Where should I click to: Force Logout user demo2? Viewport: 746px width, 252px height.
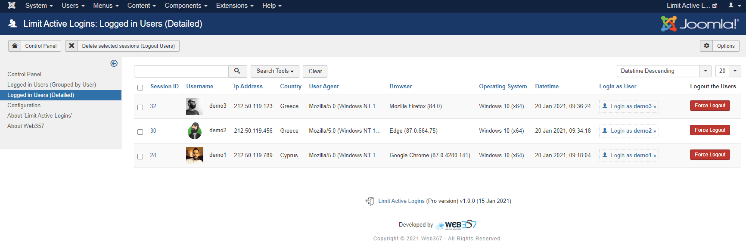[710, 130]
